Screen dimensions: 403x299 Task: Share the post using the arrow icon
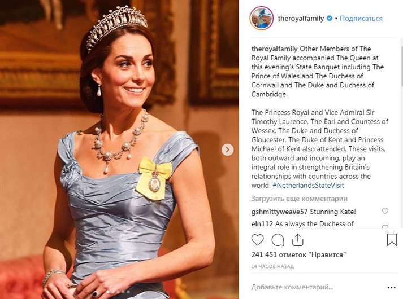pos(297,240)
